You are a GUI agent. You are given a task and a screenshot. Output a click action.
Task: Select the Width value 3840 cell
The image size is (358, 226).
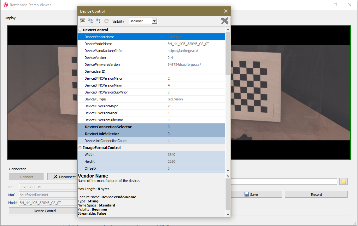click(x=196, y=155)
